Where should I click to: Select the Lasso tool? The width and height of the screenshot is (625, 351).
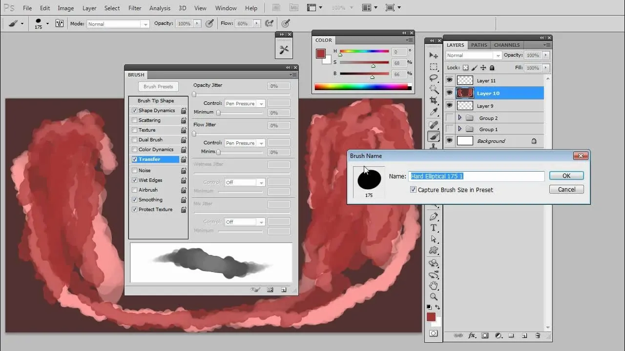click(x=434, y=78)
